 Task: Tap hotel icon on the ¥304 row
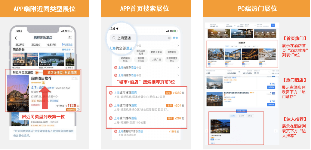coord(111,106)
